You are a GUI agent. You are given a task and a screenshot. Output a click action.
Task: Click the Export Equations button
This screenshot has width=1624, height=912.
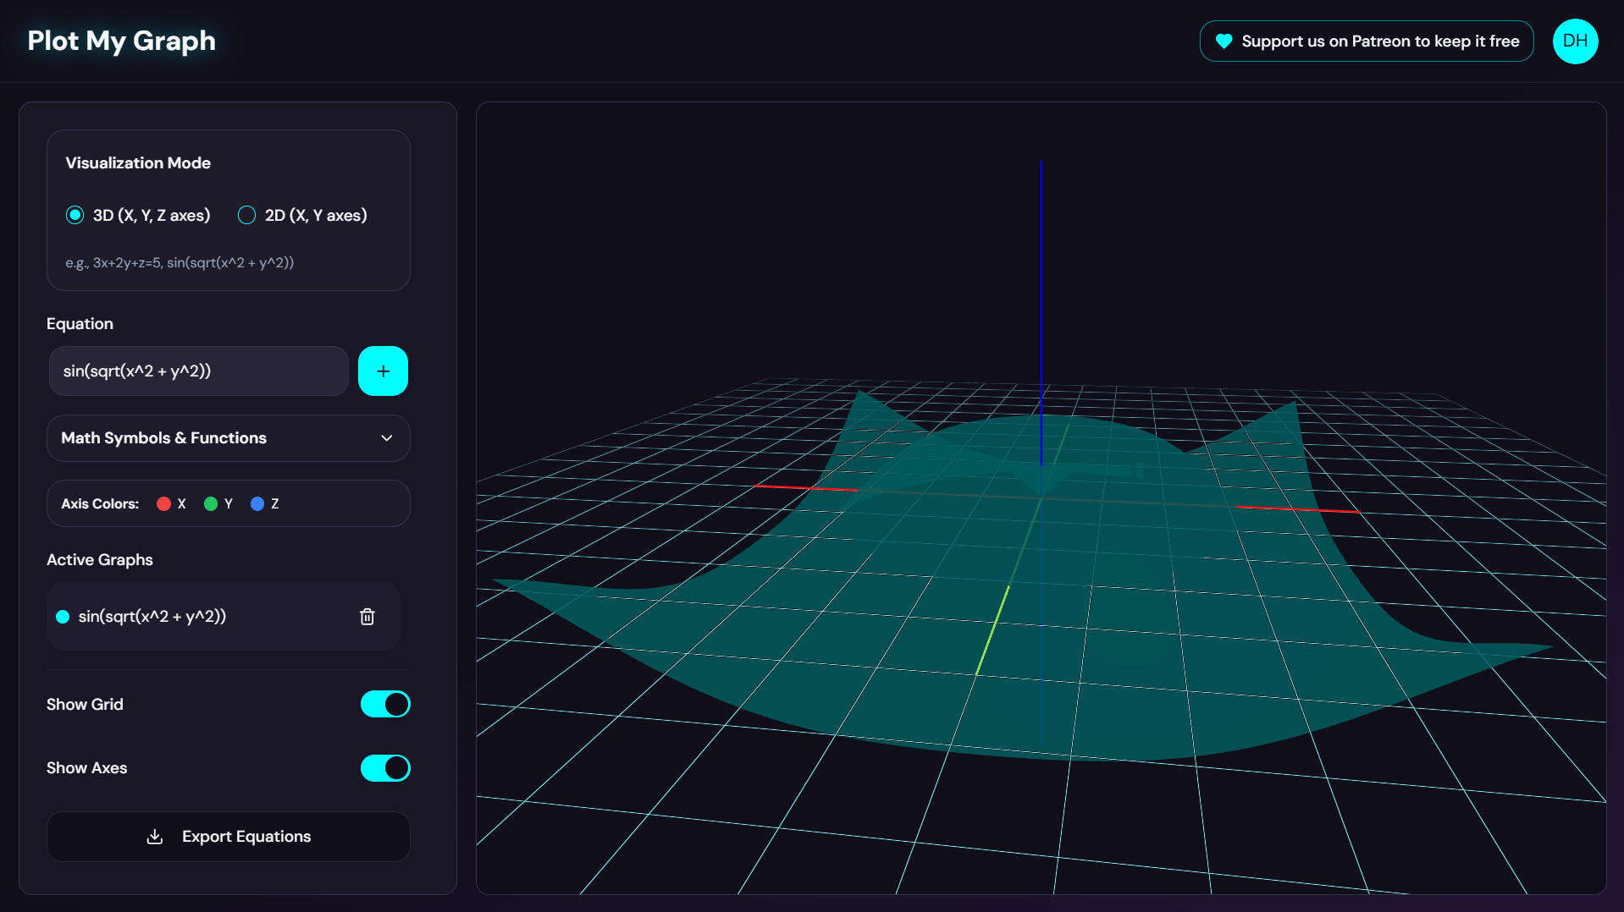coord(229,837)
